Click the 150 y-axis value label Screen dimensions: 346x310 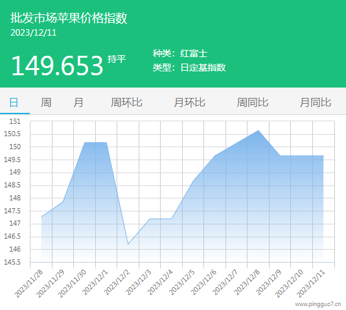coord(15,147)
